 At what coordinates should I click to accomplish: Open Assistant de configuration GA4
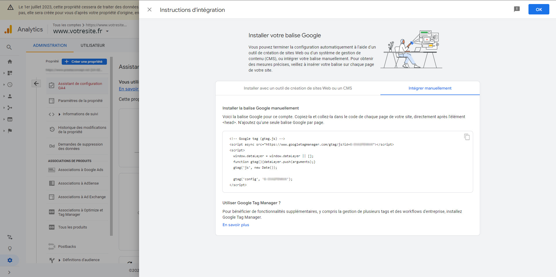coord(77,86)
